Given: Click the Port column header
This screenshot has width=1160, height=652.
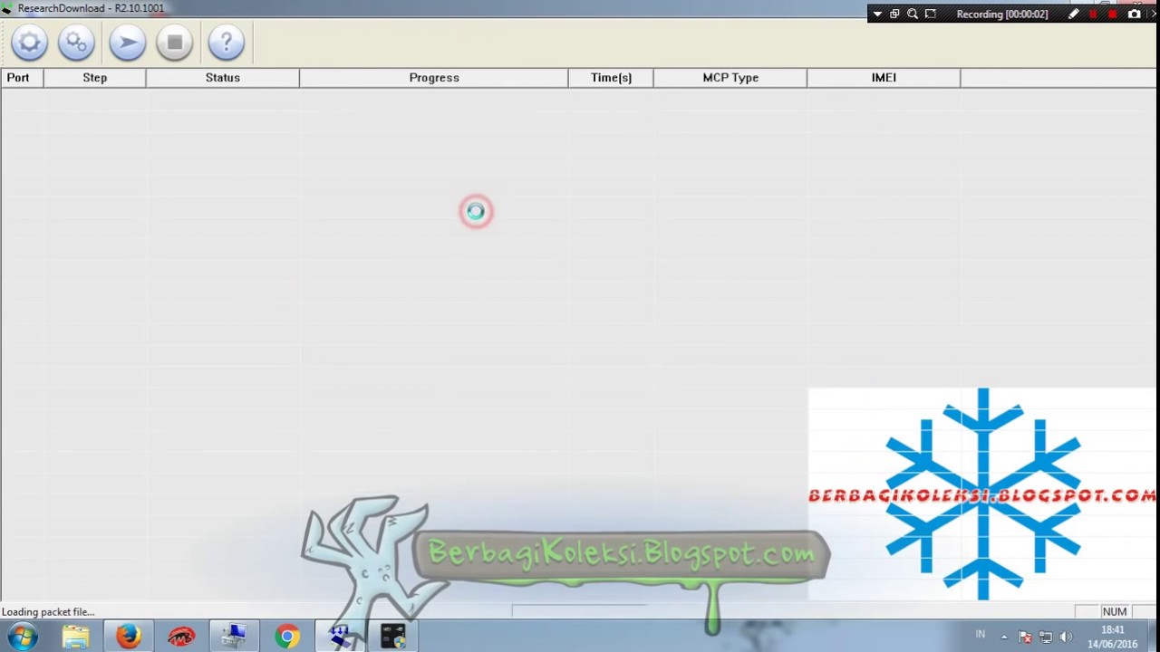Looking at the screenshot, I should (x=22, y=78).
